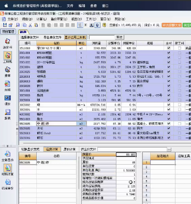Select the 5503005 中(粗)砂 row in main table

[105, 124]
